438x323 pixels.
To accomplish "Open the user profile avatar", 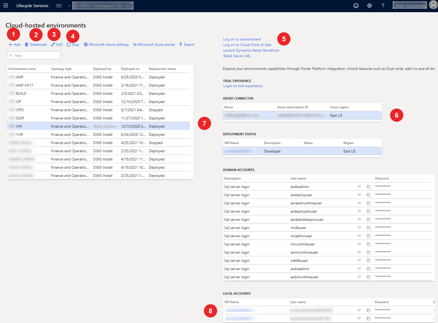I will click(433, 5).
